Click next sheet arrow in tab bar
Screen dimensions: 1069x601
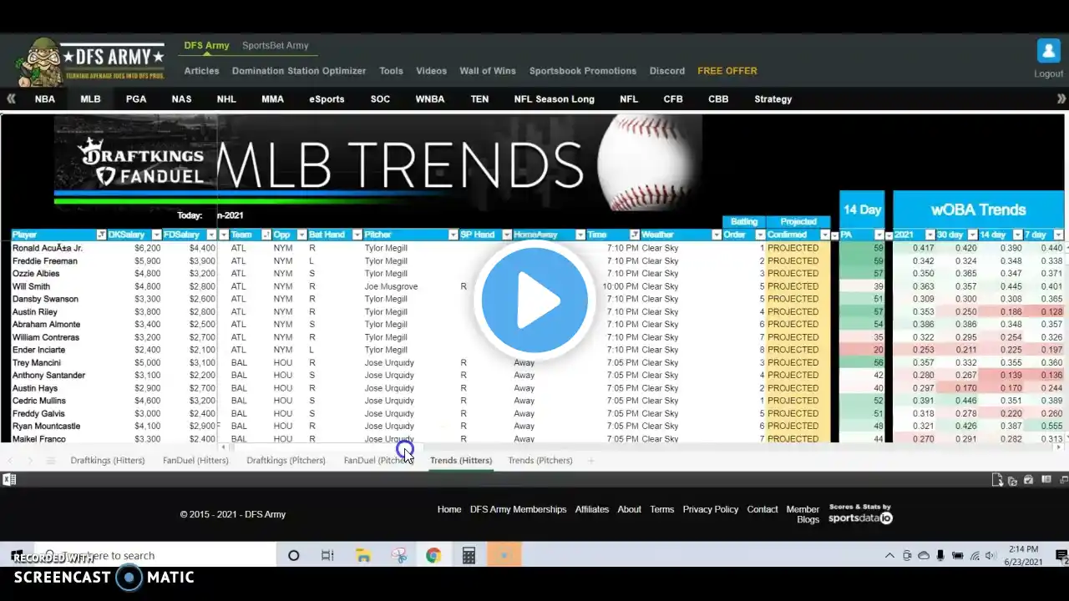pos(30,461)
